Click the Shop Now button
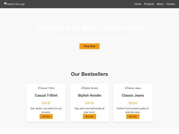The image size is (179, 134). [89, 46]
